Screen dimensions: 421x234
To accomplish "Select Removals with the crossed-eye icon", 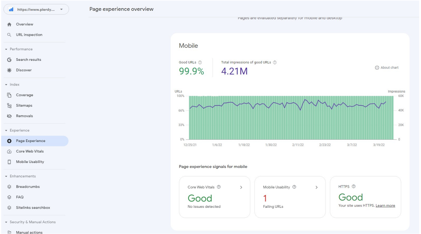I will 9,116.
